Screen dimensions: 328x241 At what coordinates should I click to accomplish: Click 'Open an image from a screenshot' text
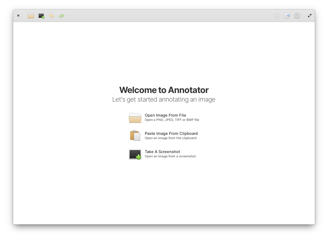[x=170, y=156]
